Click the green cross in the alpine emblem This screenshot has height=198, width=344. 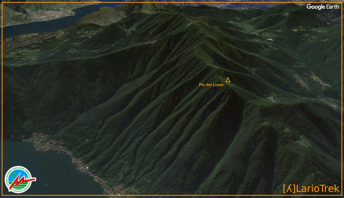14,176
